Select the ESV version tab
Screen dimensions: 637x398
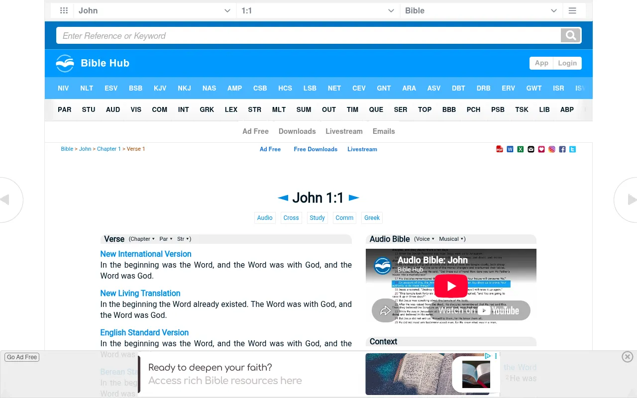(111, 88)
